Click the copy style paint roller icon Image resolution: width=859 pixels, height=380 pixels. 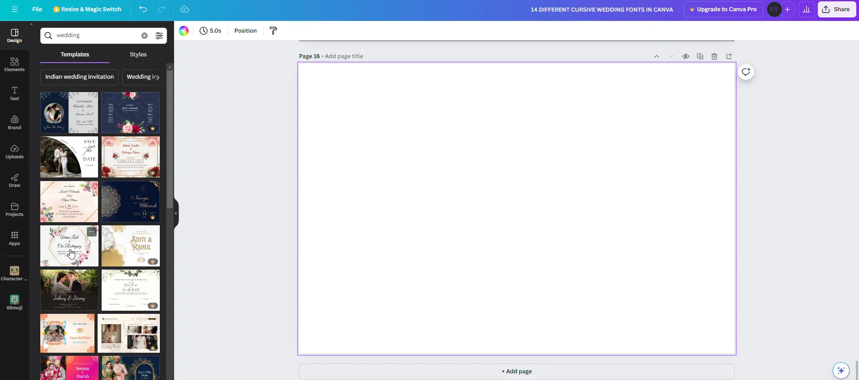point(274,31)
